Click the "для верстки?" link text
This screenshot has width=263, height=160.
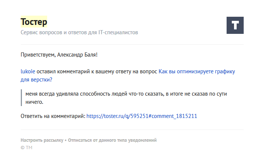(36, 80)
